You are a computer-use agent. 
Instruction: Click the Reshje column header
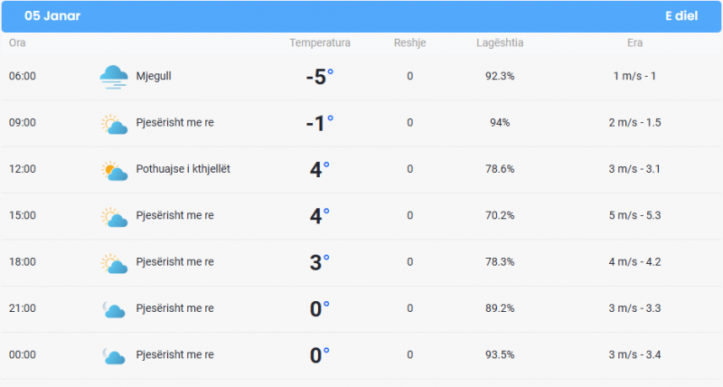pyautogui.click(x=409, y=43)
